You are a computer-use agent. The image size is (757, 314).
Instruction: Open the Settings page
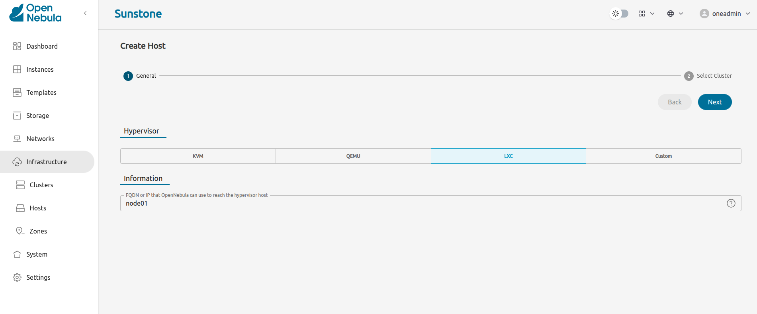tap(47, 277)
